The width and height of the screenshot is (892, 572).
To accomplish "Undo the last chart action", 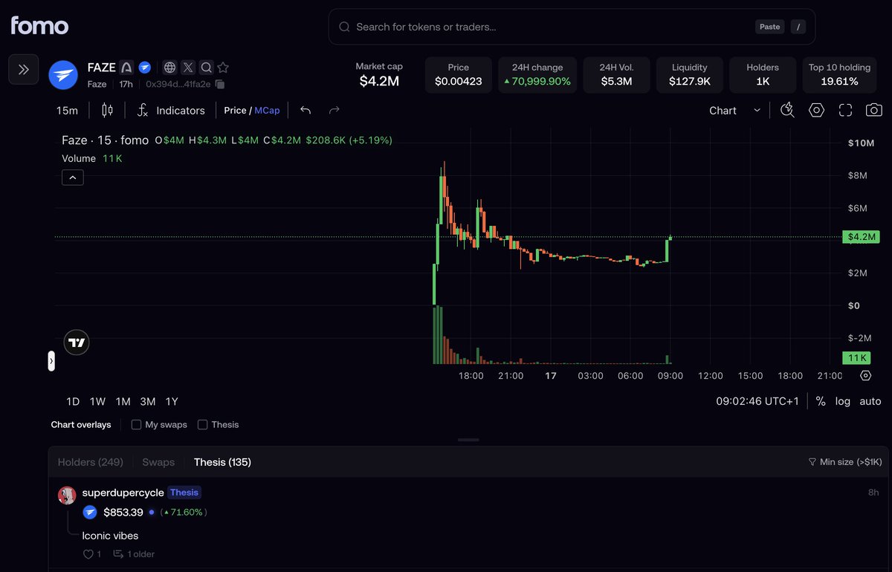I will coord(306,111).
